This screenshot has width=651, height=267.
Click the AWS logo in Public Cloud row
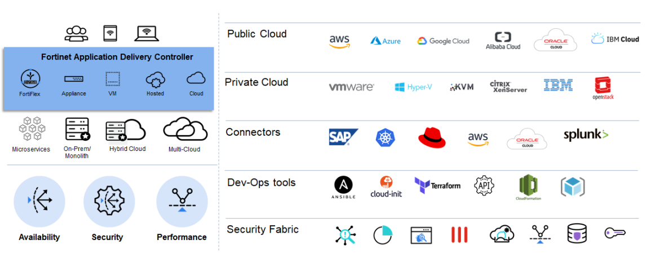click(x=339, y=42)
